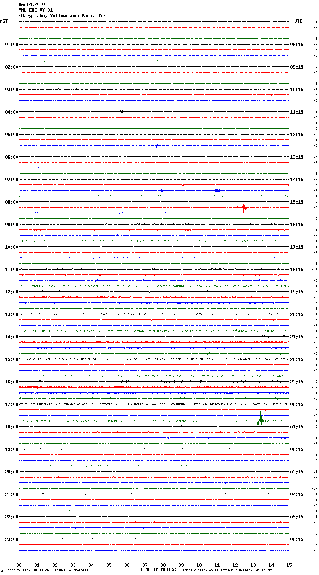The height and width of the screenshot is (575, 319).
Task: Select the 16:00 MST time label
Action: click(11, 382)
